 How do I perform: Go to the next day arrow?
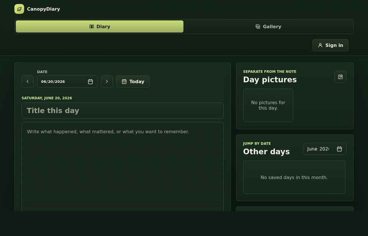[x=107, y=82]
